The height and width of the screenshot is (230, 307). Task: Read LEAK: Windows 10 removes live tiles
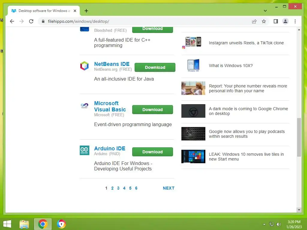pyautogui.click(x=246, y=157)
